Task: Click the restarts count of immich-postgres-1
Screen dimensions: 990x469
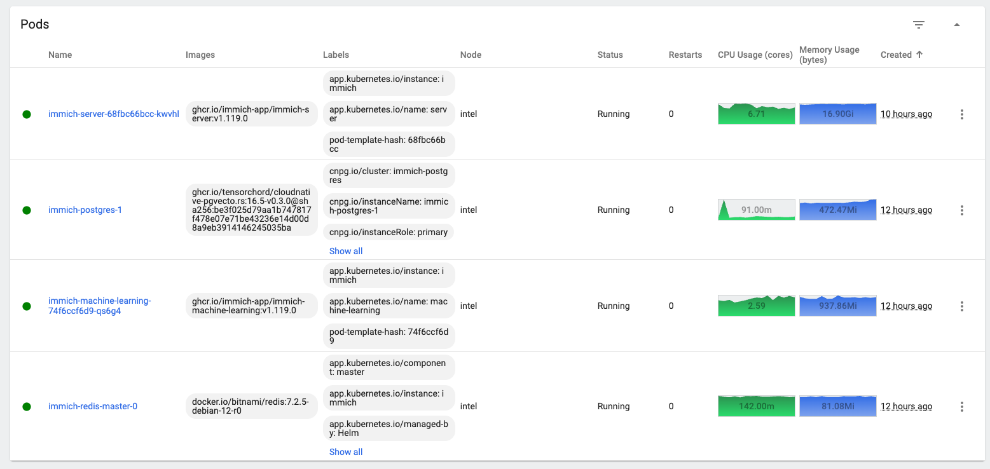Action: click(671, 210)
